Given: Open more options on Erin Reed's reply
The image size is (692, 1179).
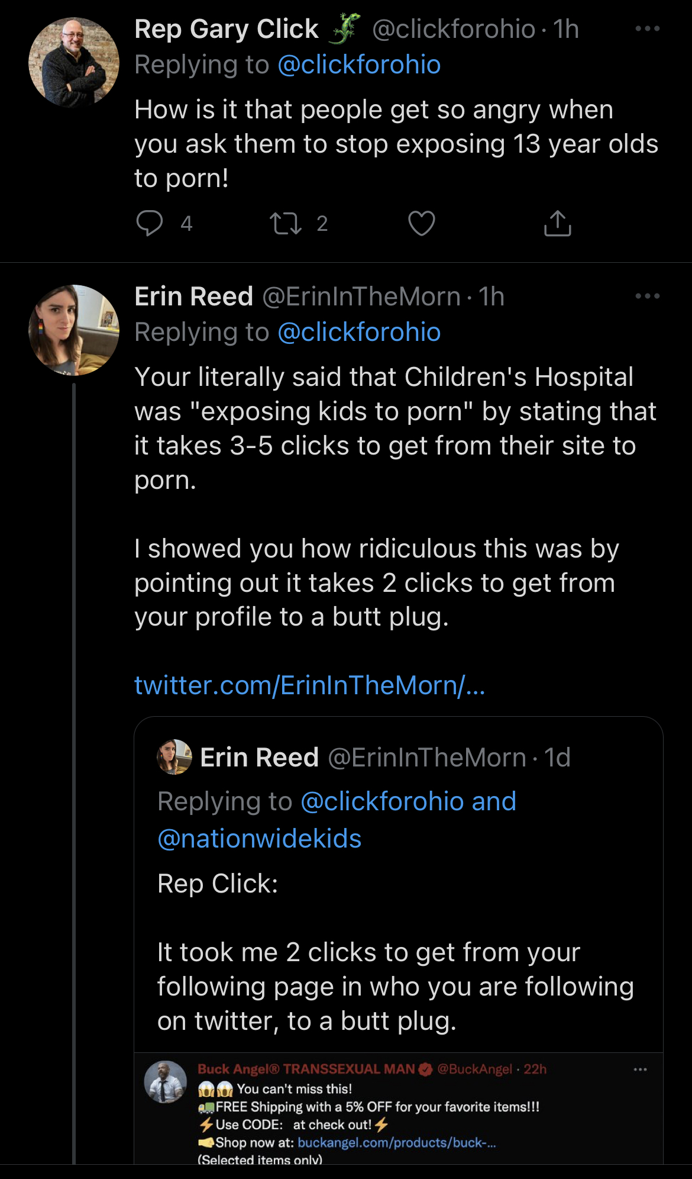Looking at the screenshot, I should pos(647,296).
